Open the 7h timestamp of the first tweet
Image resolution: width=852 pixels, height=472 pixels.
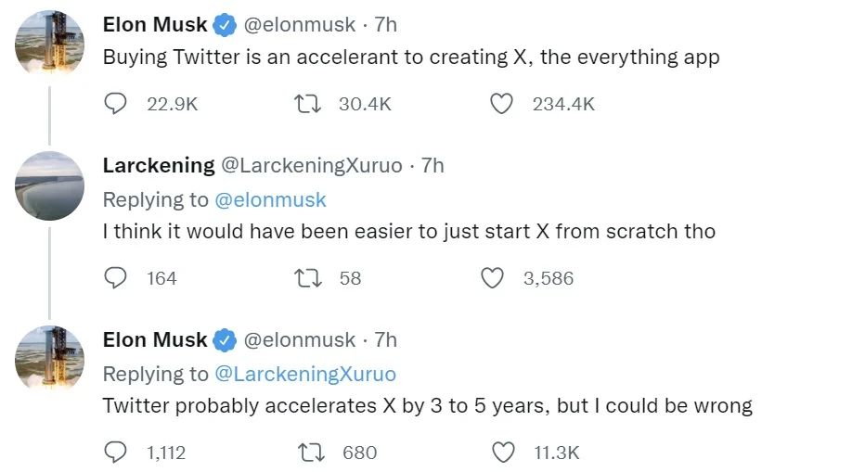click(x=385, y=25)
